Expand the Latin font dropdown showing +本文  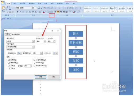pyautogui.click(x=33, y=41)
